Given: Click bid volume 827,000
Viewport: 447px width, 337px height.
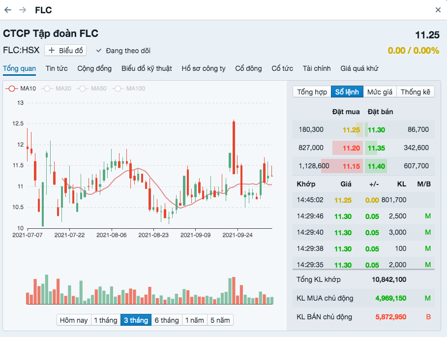Looking at the screenshot, I should [311, 148].
